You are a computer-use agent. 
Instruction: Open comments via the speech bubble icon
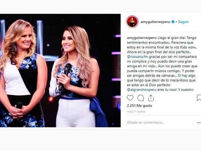[x=140, y=98]
